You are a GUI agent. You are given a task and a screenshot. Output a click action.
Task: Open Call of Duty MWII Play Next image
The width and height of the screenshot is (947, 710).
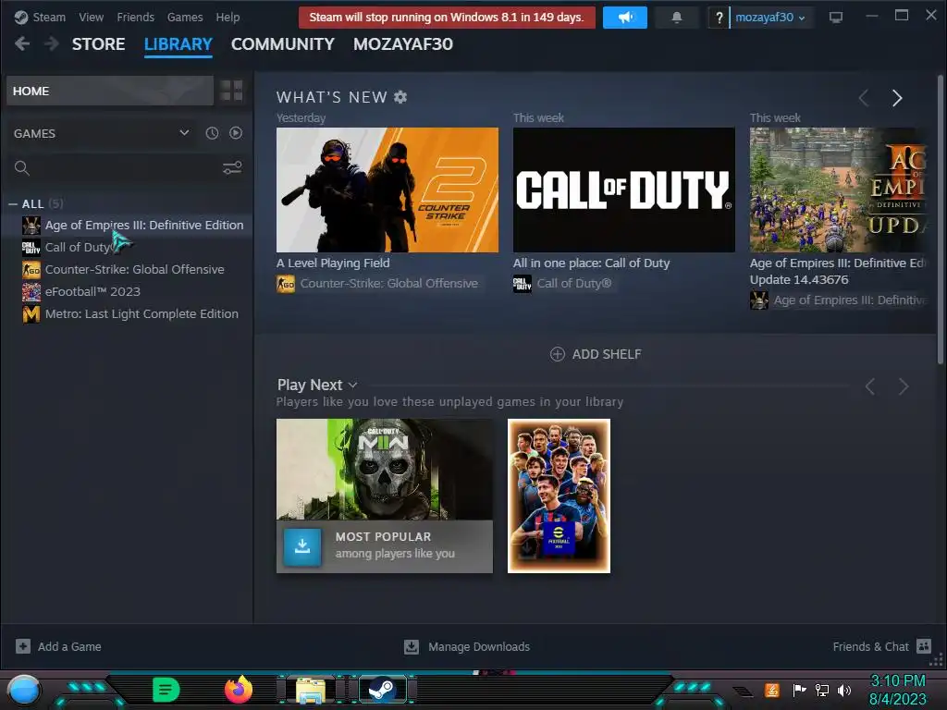click(384, 469)
